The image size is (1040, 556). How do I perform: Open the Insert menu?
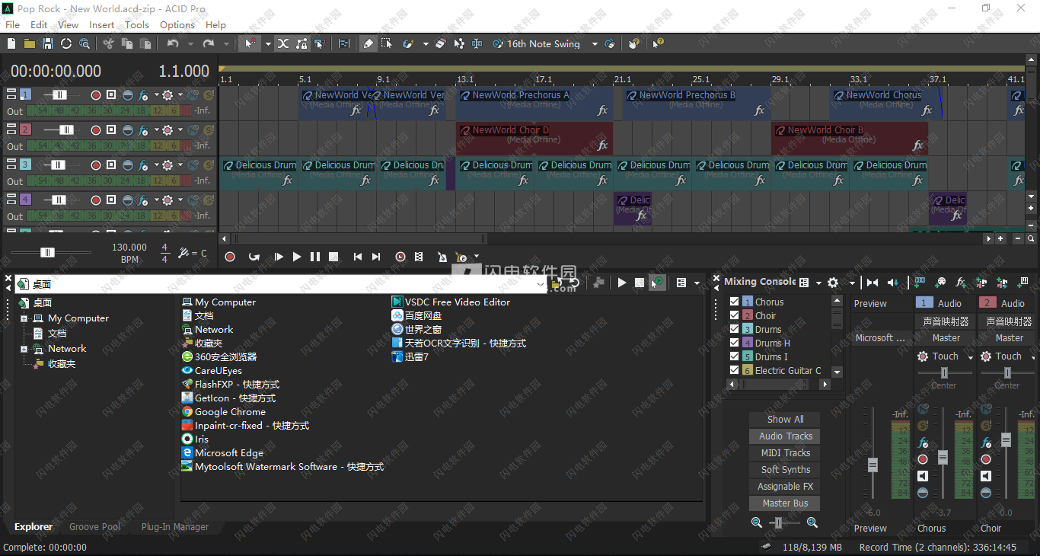[x=102, y=24]
